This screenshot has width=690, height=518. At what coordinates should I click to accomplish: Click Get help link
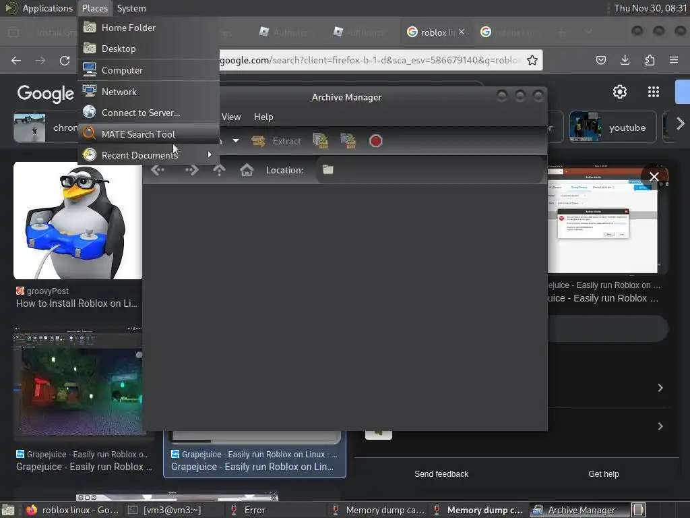(603, 474)
